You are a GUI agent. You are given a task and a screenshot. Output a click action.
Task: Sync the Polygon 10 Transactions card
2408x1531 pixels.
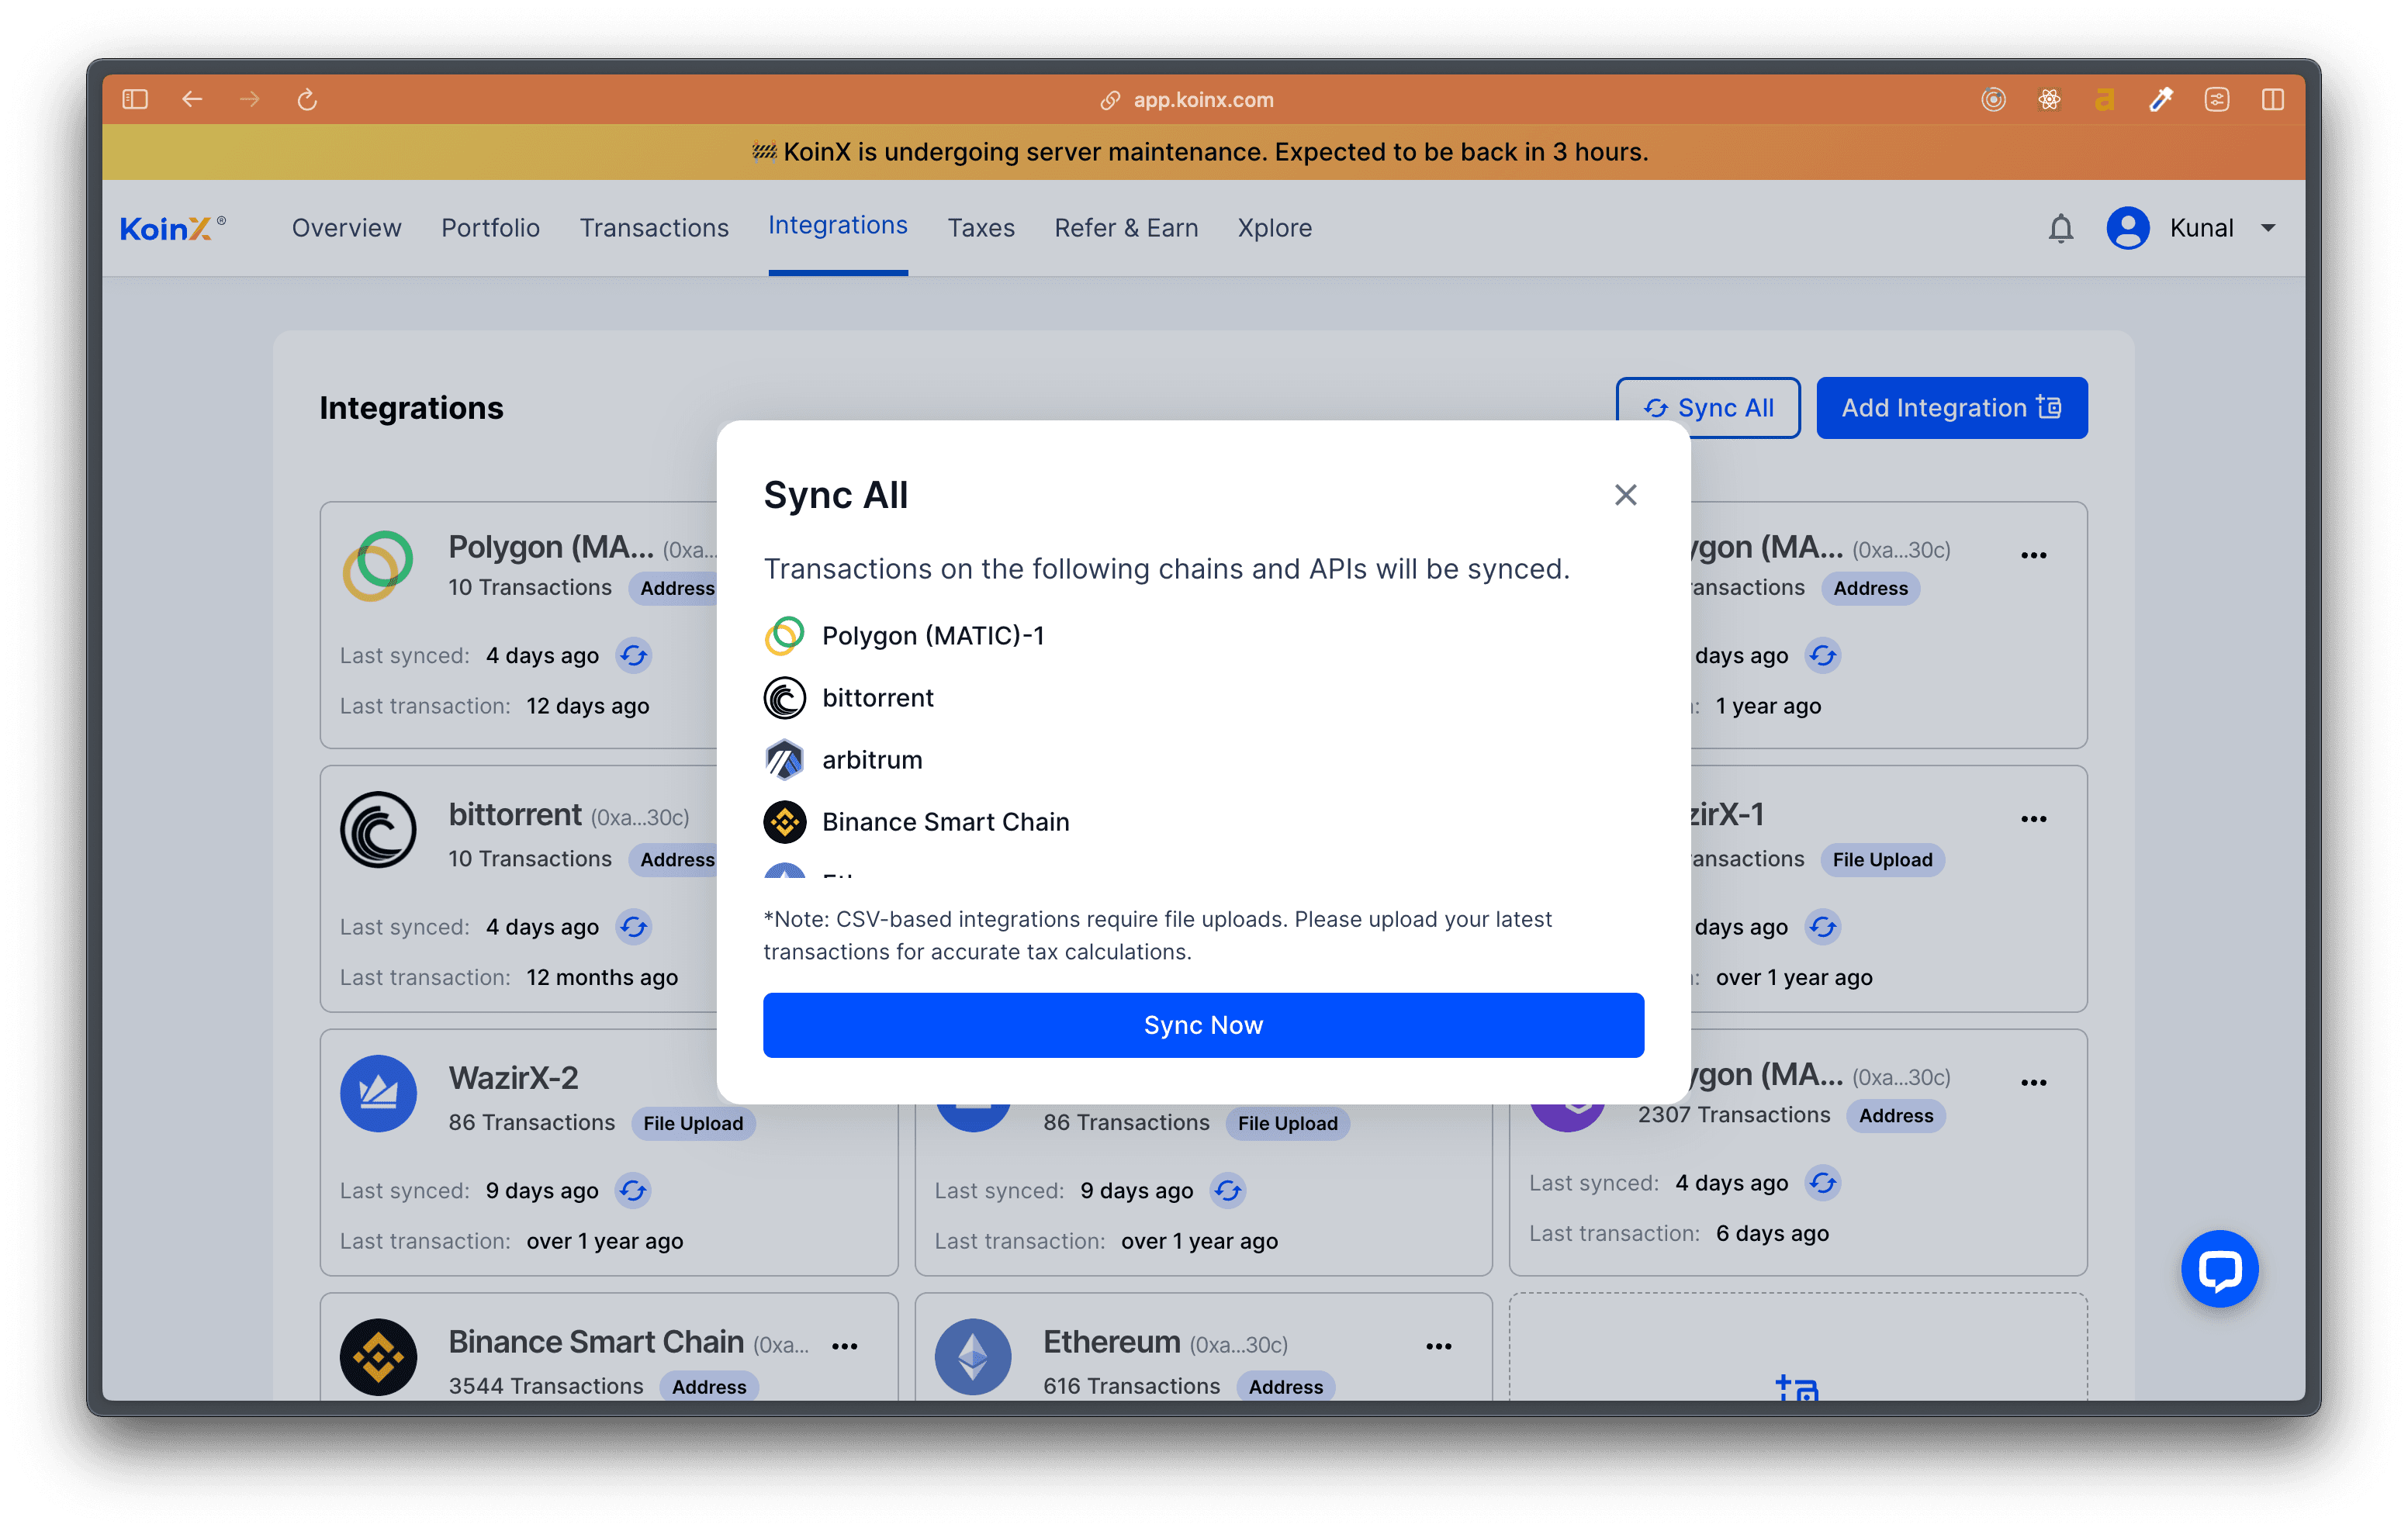coord(634,656)
